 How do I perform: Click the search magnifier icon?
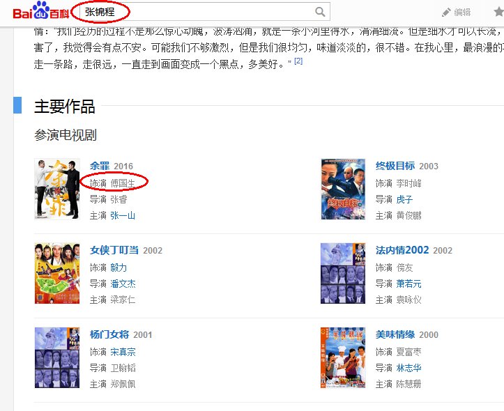[x=320, y=13]
